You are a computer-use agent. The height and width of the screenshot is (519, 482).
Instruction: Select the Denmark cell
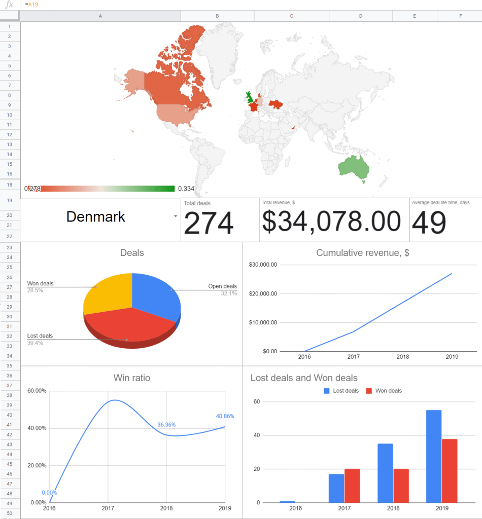[96, 217]
